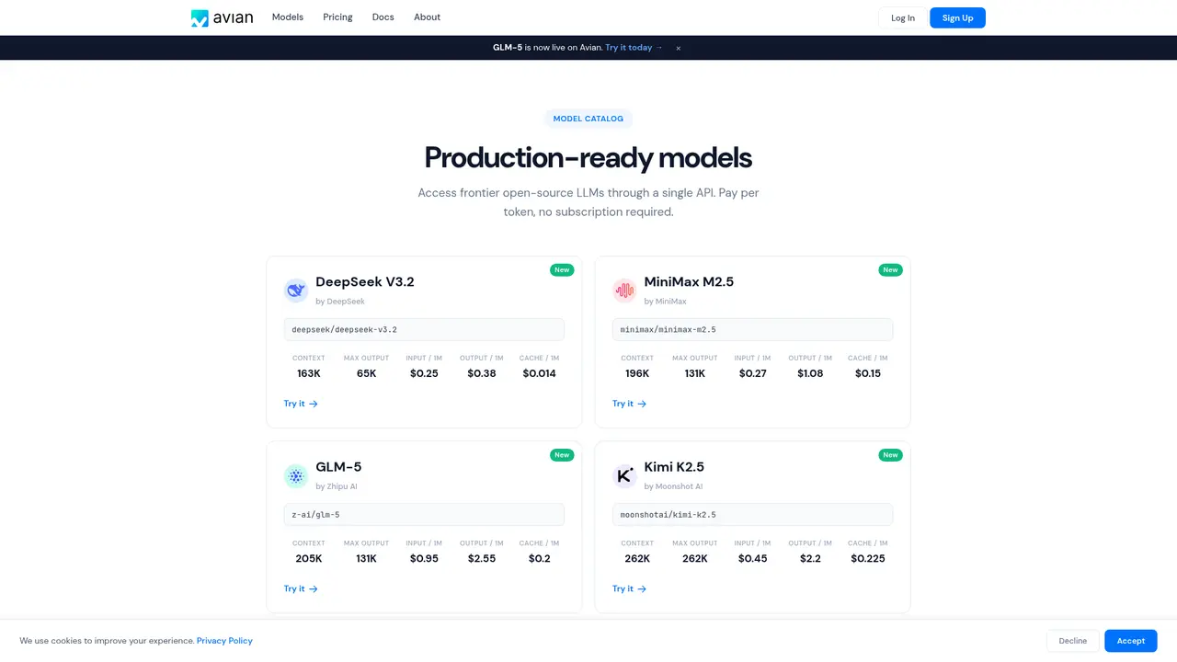The height and width of the screenshot is (662, 1177).
Task: Click DeepSeek's 163K context value
Action: tap(309, 373)
